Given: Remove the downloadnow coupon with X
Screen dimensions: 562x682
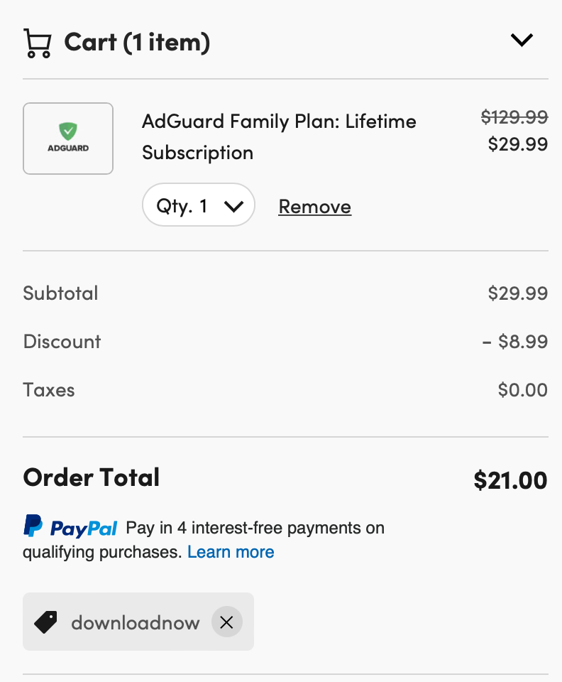Looking at the screenshot, I should click(226, 622).
